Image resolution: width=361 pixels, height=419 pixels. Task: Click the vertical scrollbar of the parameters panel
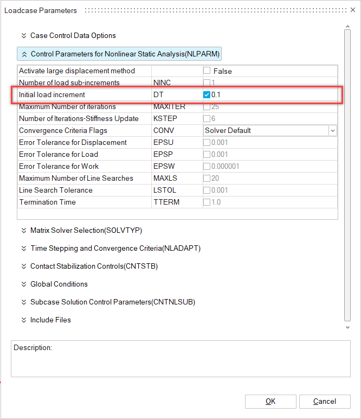tap(347, 174)
